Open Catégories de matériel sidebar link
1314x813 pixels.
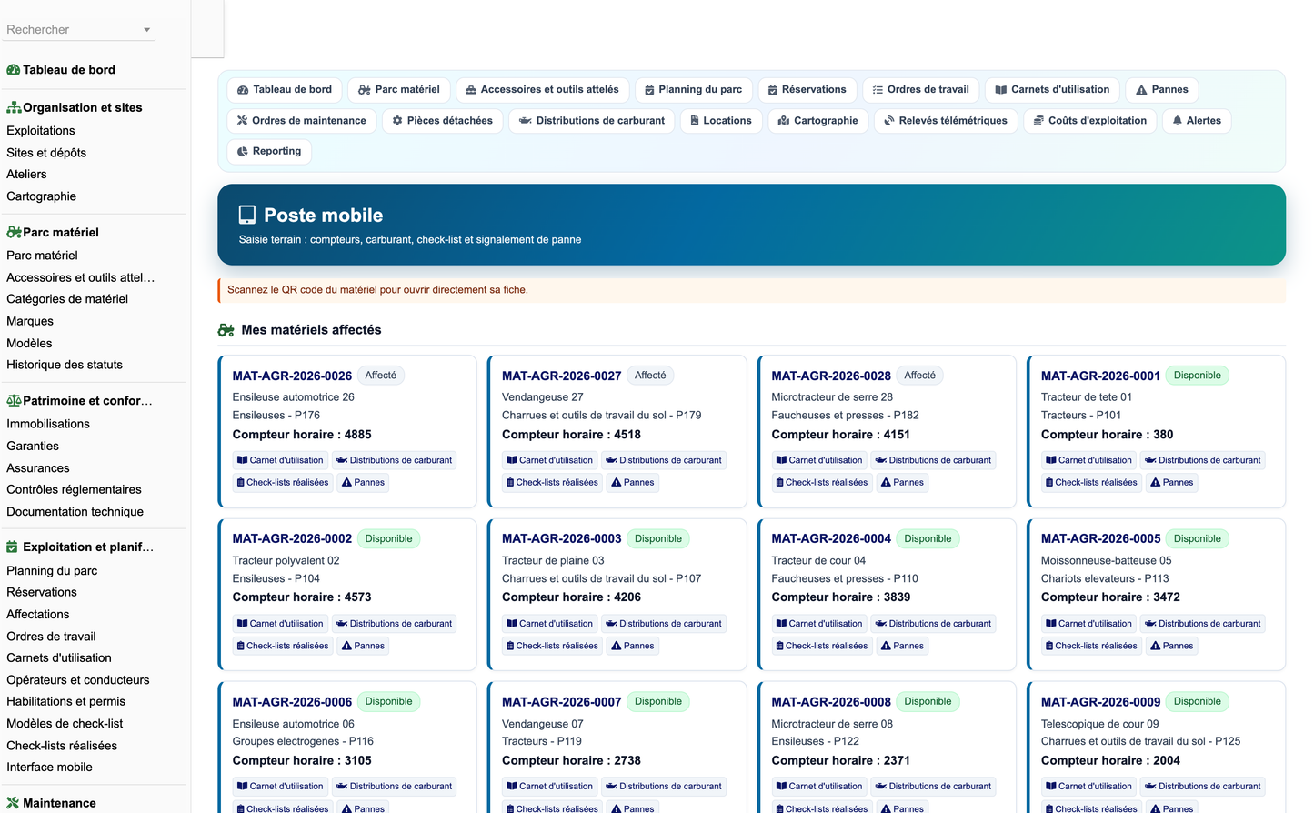pyautogui.click(x=67, y=298)
